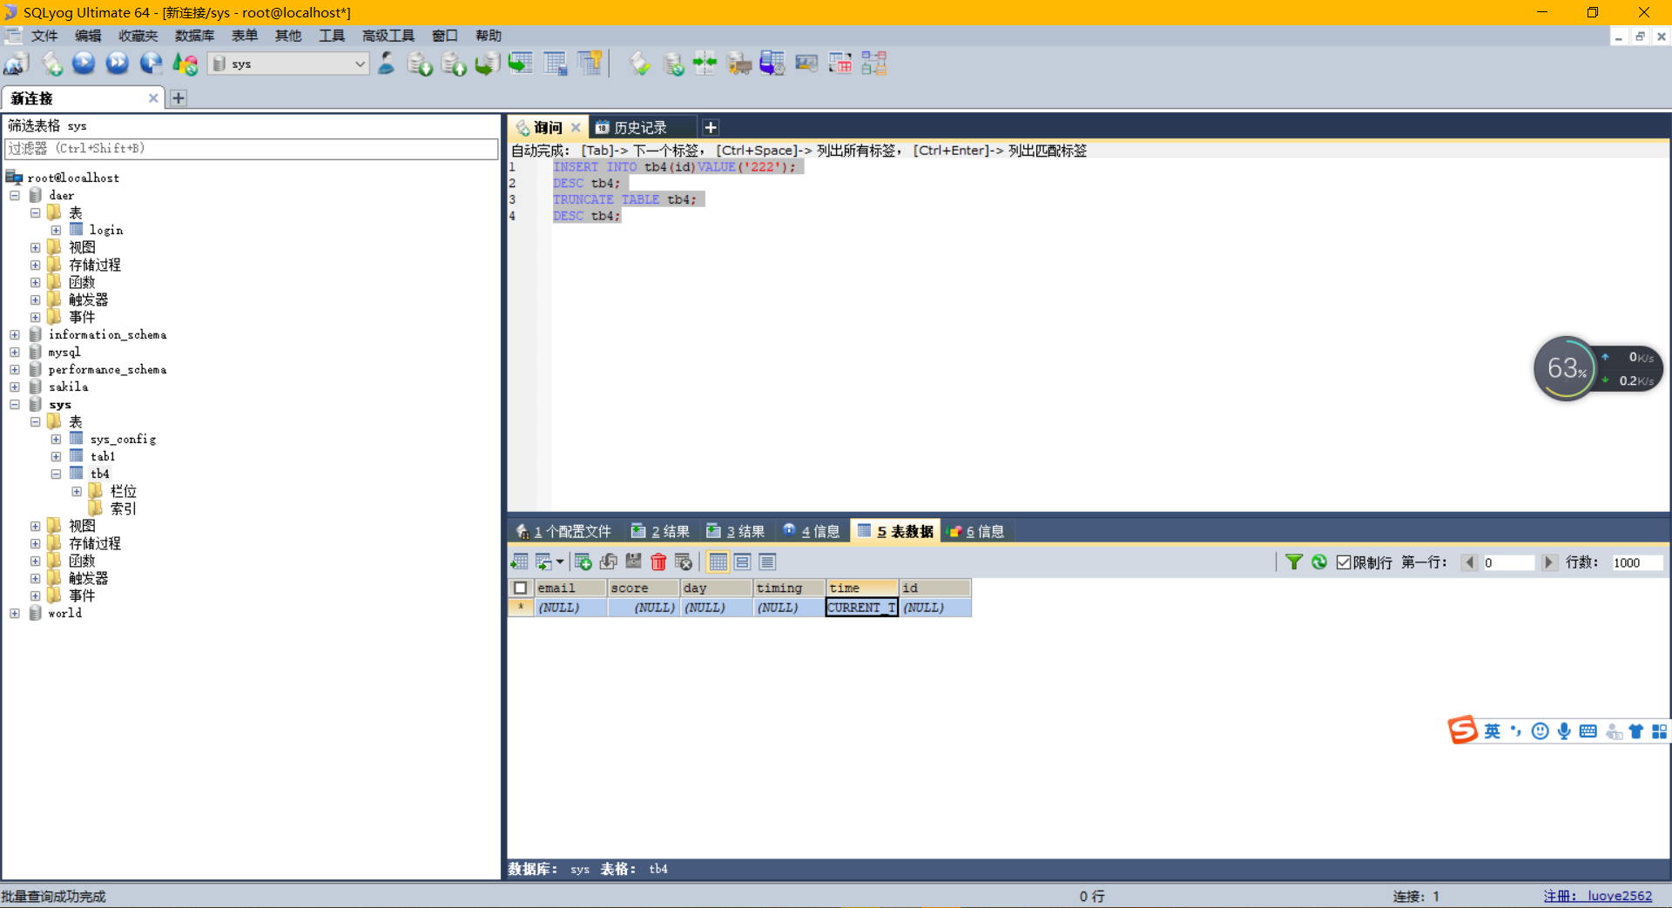Click the Execute and edit resultset icon
Image resolution: width=1672 pixels, height=908 pixels.
(151, 64)
